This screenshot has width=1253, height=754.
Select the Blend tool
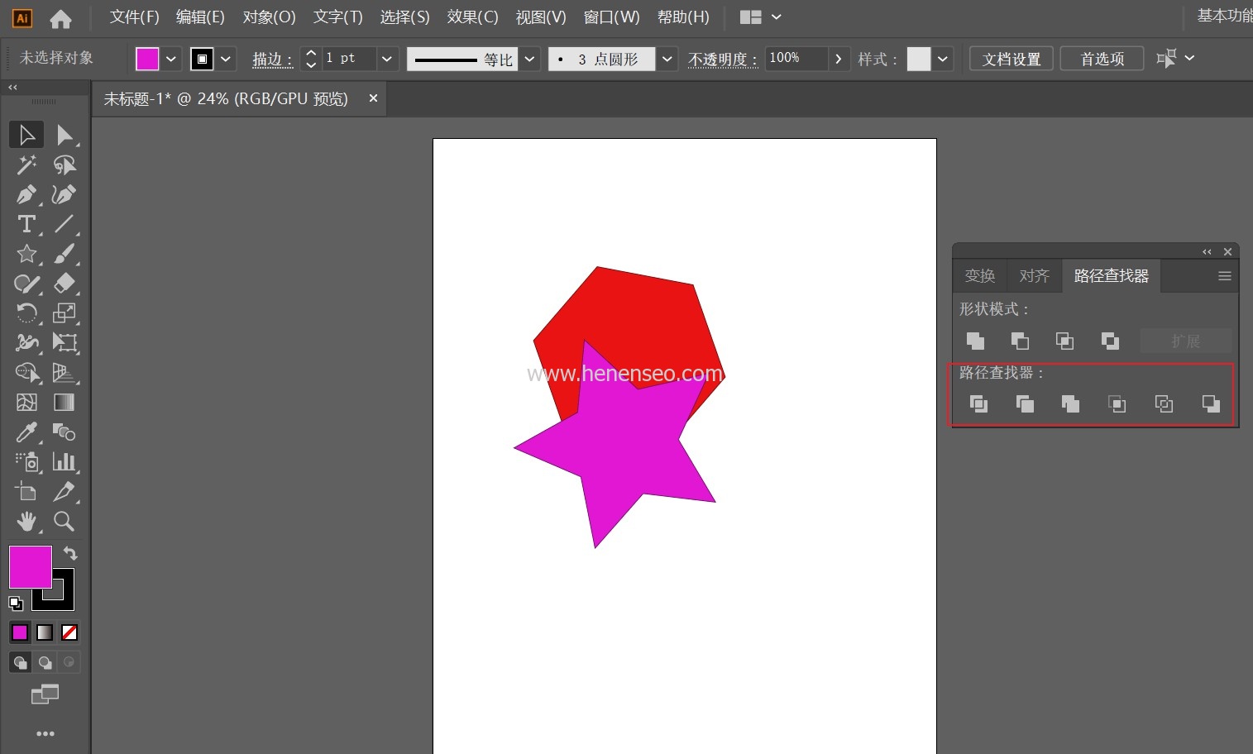pos(65,432)
